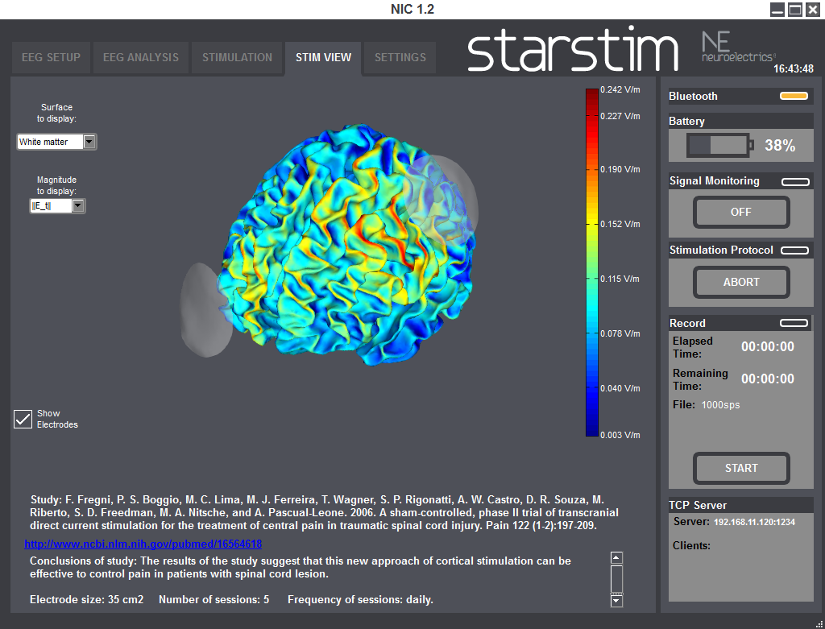Expand the Surface to display dropdown arrow
Screen dimensions: 825x629
pos(89,142)
